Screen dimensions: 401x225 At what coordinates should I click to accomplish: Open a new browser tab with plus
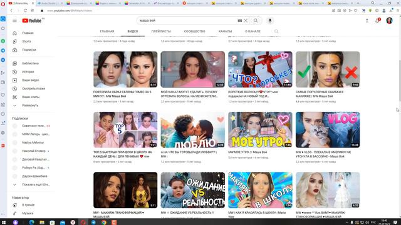[358, 3]
